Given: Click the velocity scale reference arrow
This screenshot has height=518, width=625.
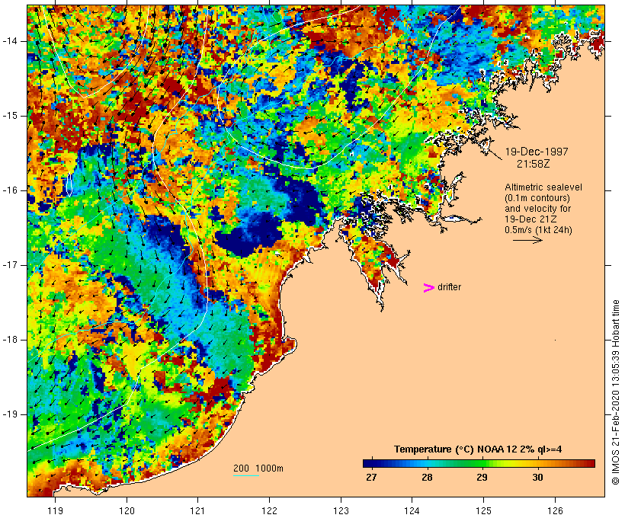Looking at the screenshot, I should coord(527,240).
